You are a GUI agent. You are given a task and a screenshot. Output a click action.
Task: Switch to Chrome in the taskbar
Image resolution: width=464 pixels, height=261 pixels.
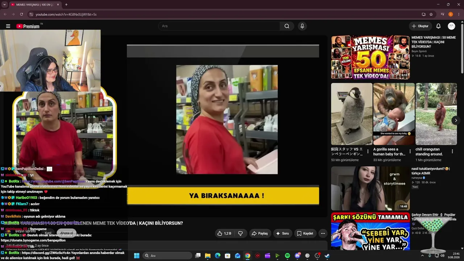coord(247,256)
